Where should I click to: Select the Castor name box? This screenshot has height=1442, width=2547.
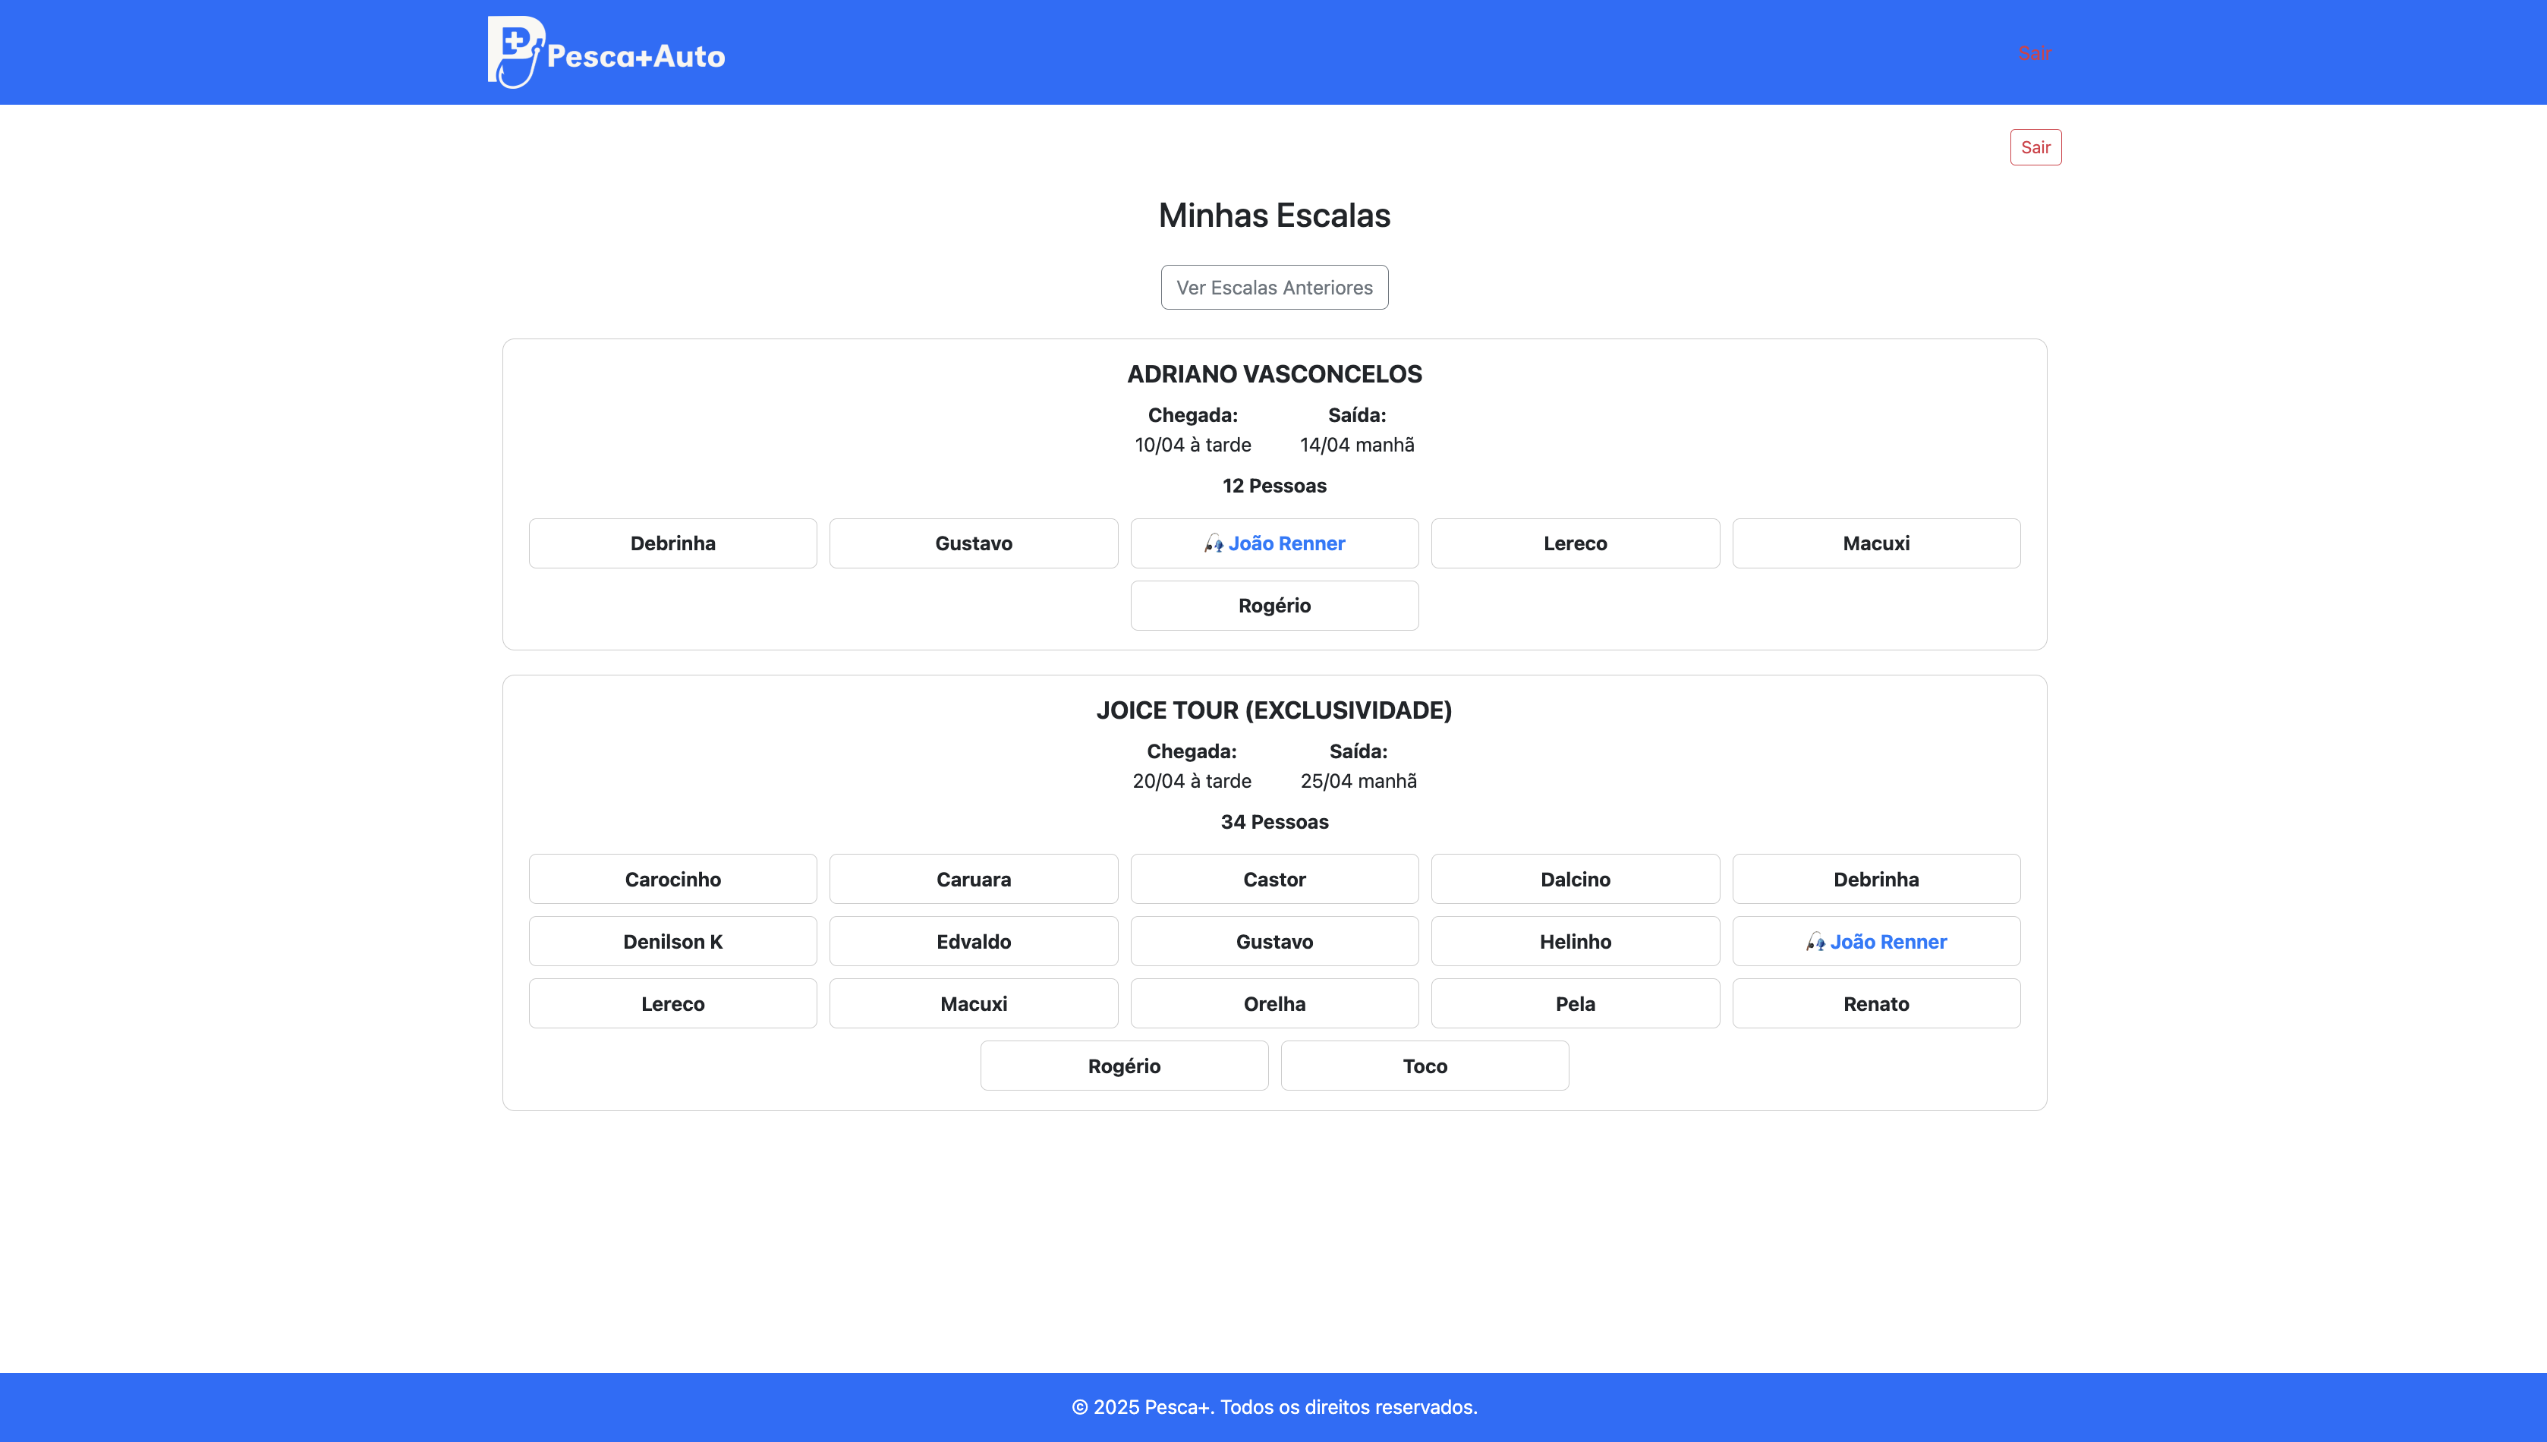tap(1273, 880)
